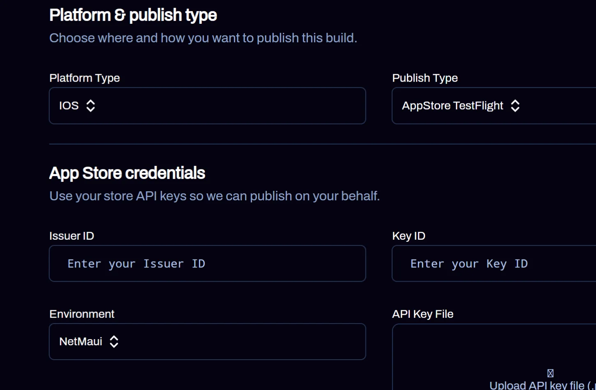Image resolution: width=596 pixels, height=390 pixels.
Task: Click the "Publish Type" field label
Action: (x=425, y=78)
